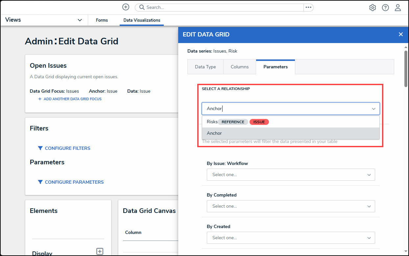Viewport: 409px width, 256px height.
Task: Open the Forms tab
Action: [x=102, y=20]
